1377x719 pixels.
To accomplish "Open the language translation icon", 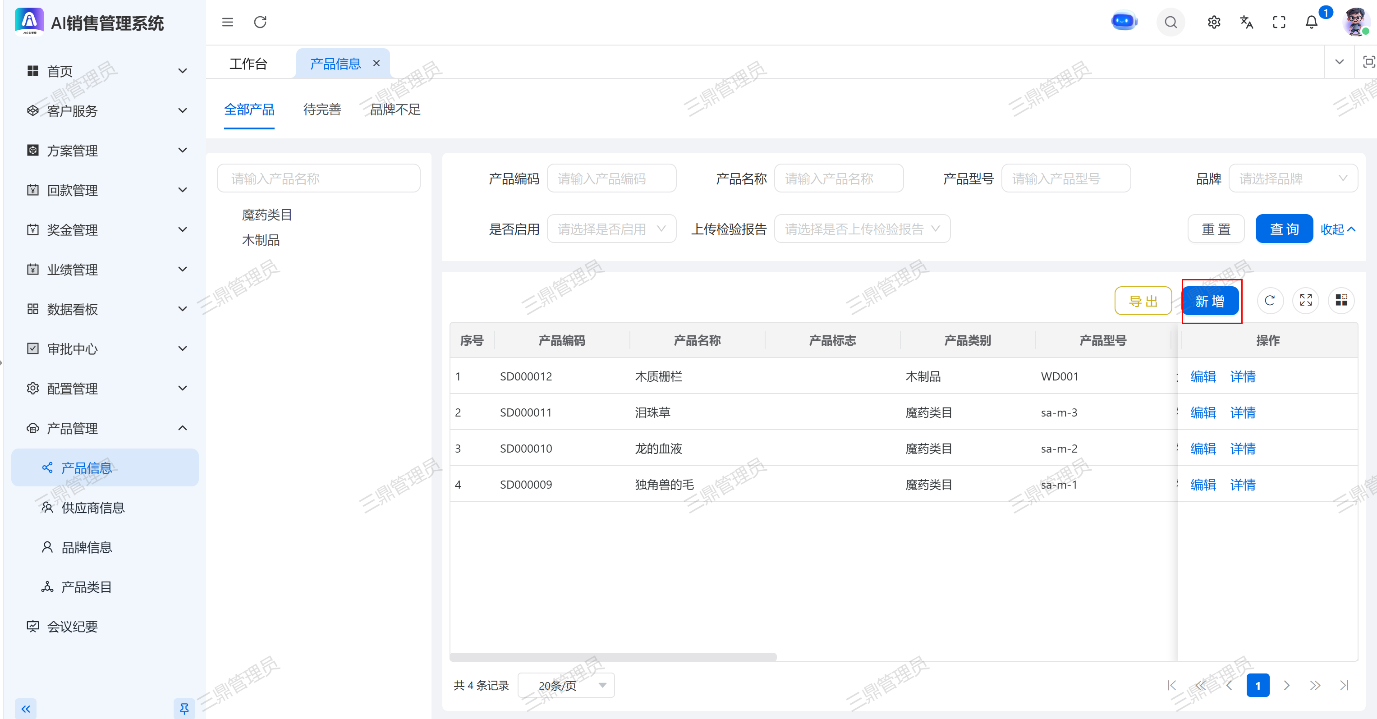I will pyautogui.click(x=1246, y=22).
